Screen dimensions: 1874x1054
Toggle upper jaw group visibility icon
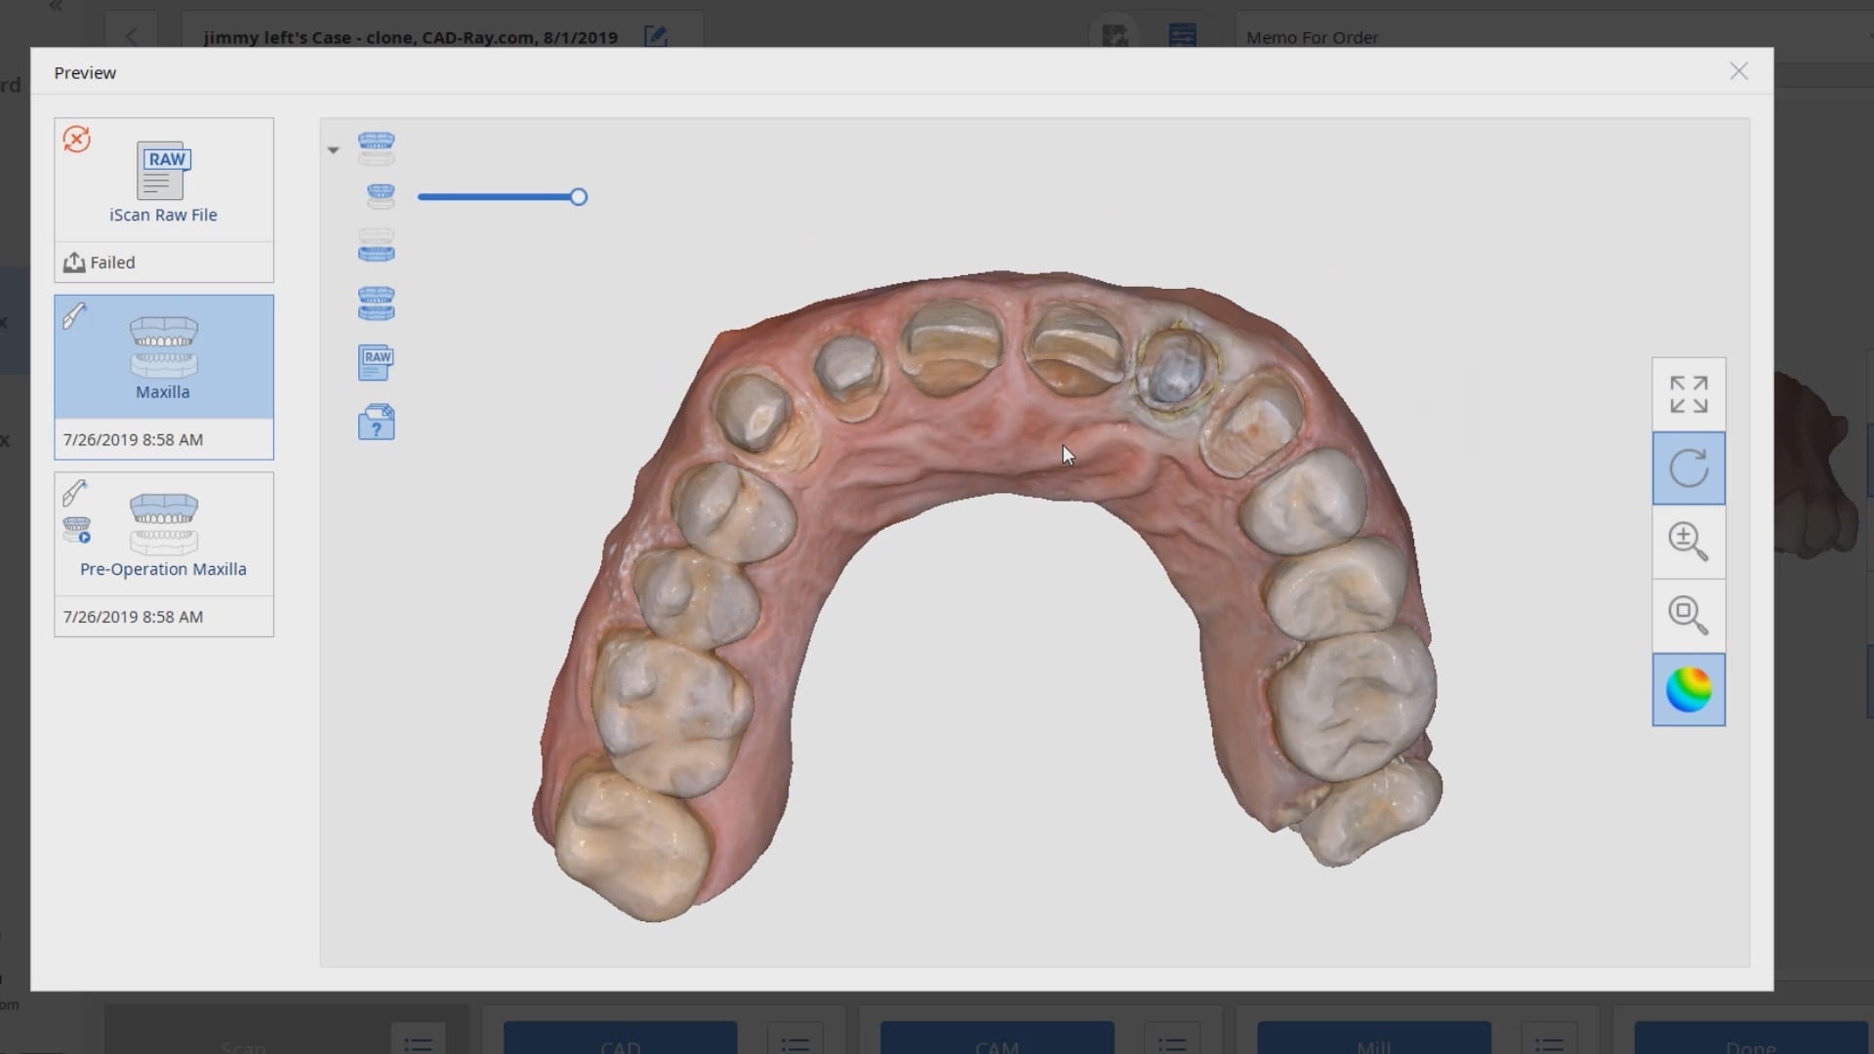pyautogui.click(x=376, y=148)
